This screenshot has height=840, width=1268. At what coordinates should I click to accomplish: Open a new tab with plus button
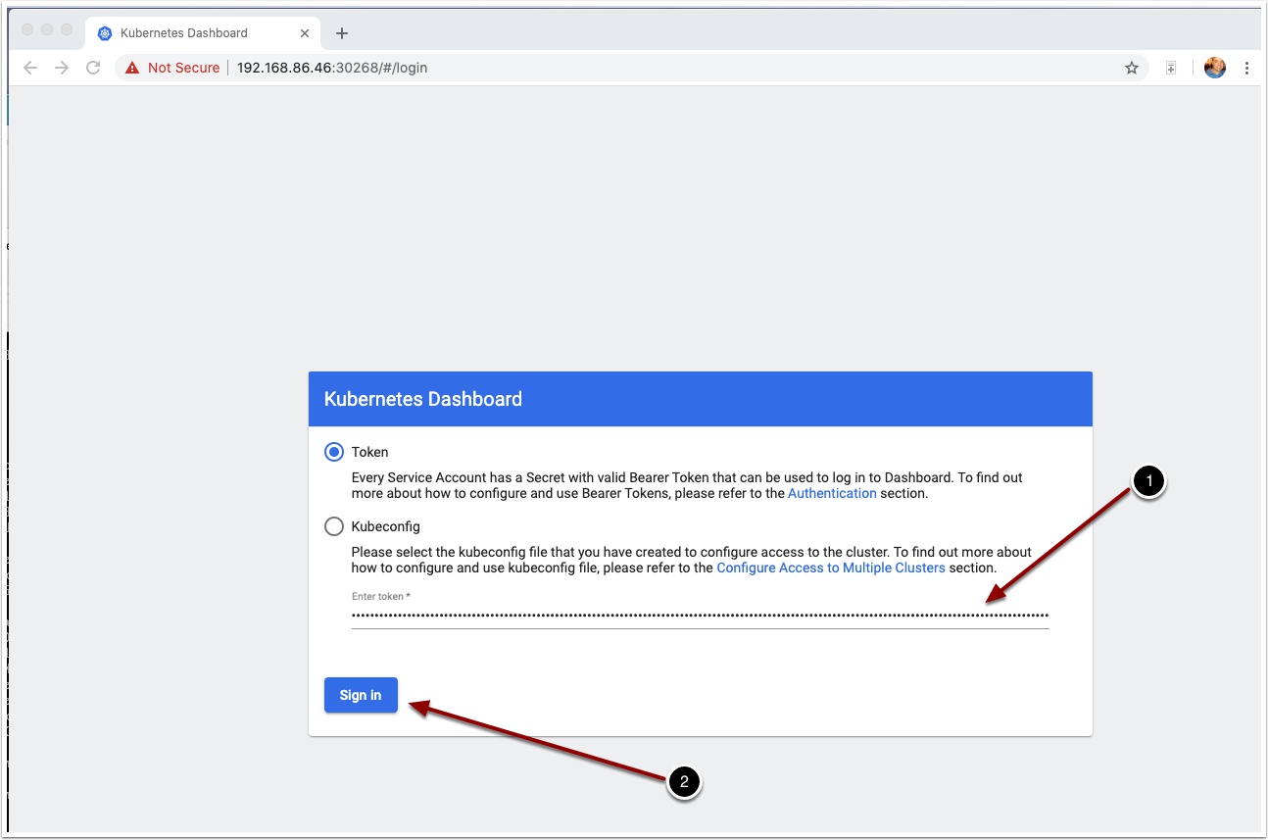coord(342,33)
